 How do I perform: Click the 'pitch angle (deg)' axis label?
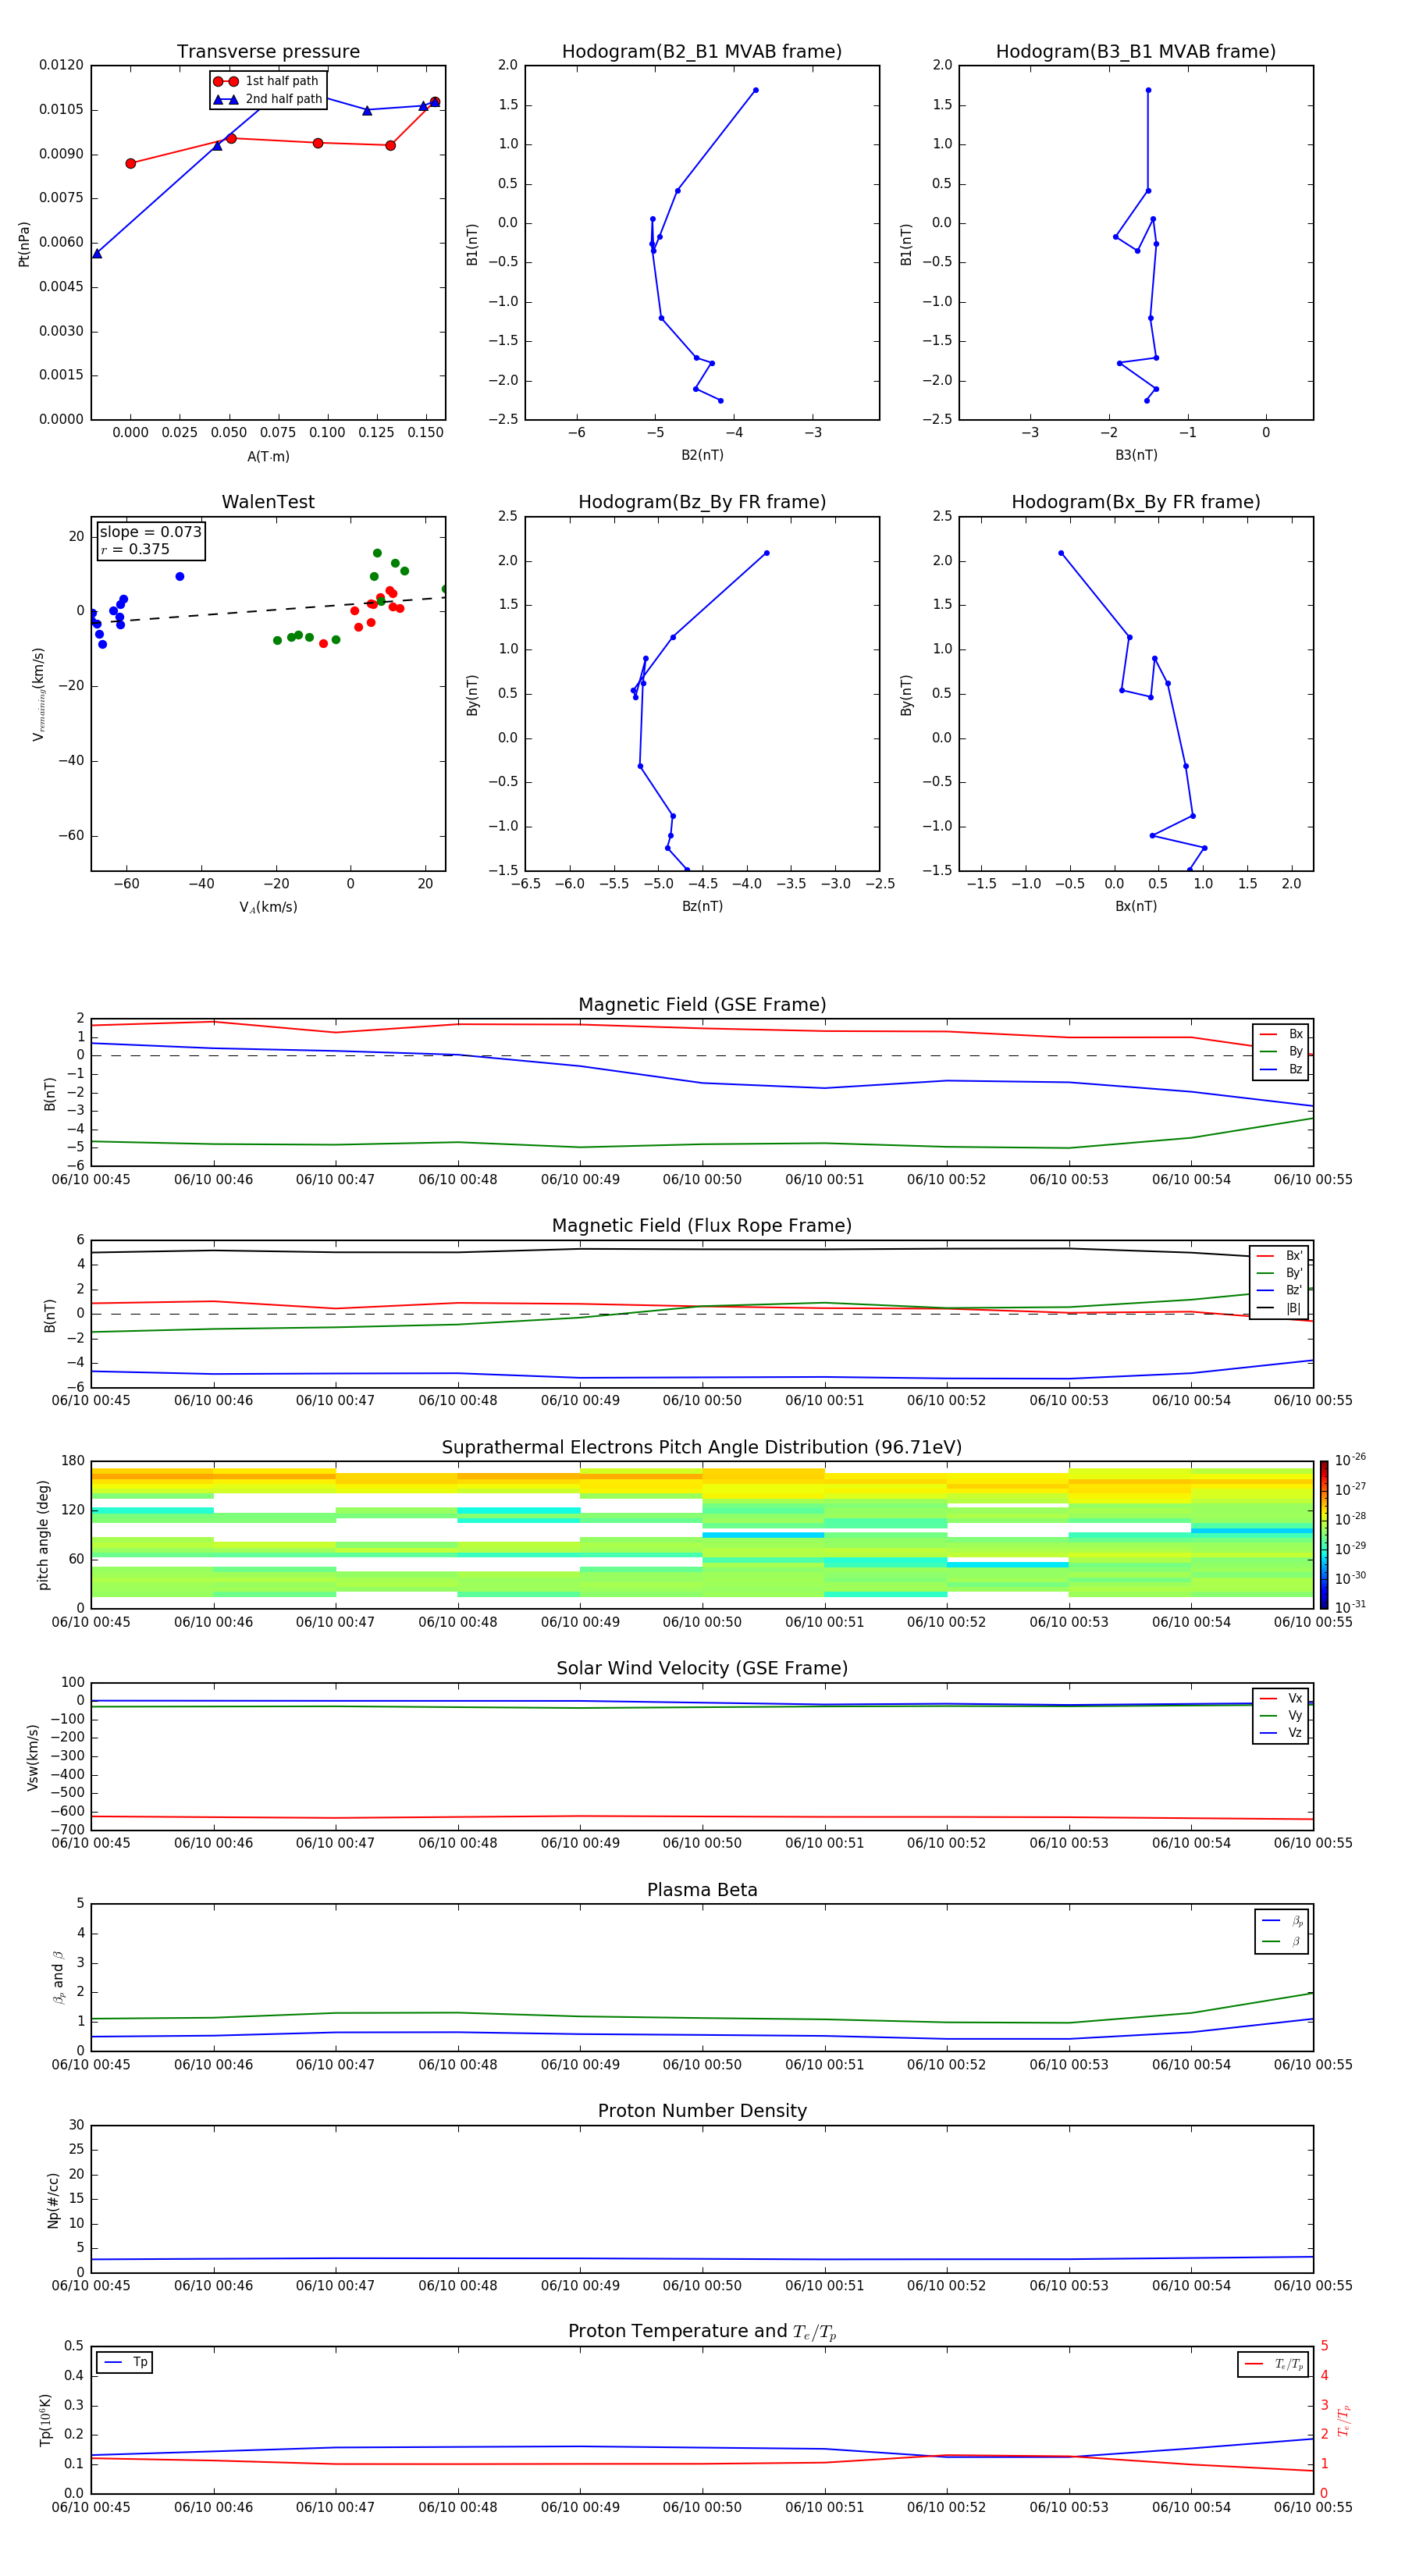click(x=43, y=1535)
